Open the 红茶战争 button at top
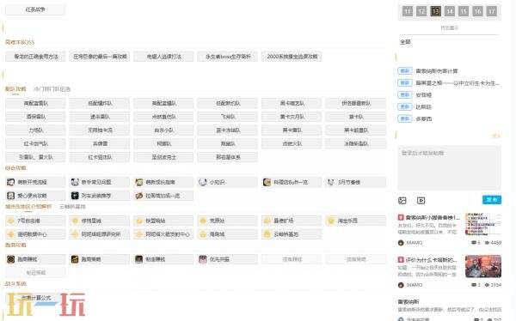Image resolution: width=516 pixels, height=321 pixels. (x=35, y=9)
